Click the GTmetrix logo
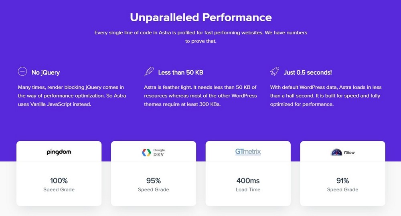401x216 pixels. pyautogui.click(x=248, y=152)
